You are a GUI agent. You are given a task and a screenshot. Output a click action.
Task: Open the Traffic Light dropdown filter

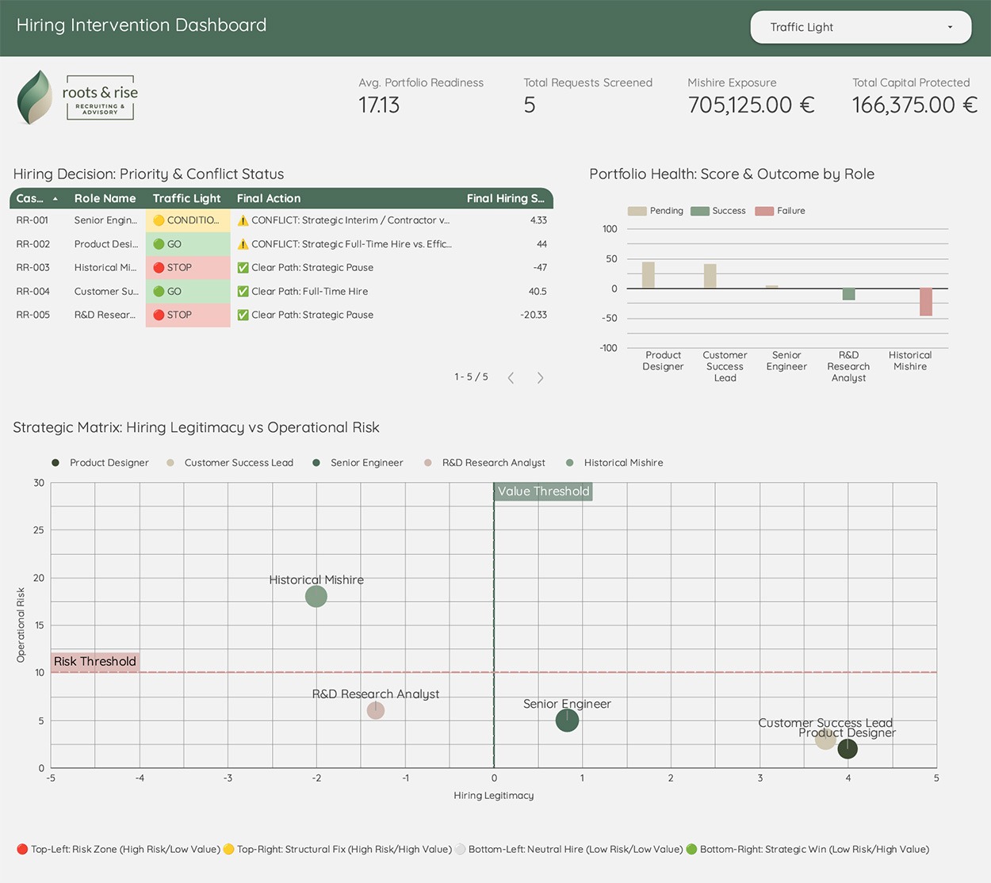[x=860, y=27]
